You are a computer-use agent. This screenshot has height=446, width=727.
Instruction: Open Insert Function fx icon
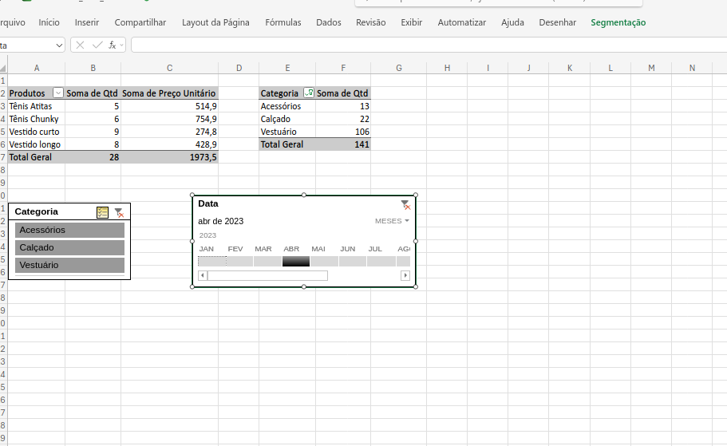click(x=113, y=45)
